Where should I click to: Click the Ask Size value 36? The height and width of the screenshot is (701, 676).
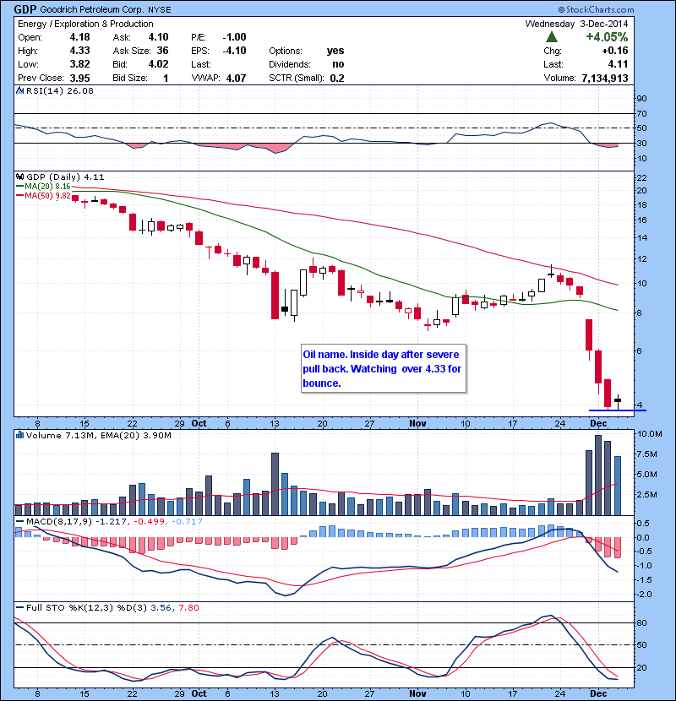pyautogui.click(x=163, y=51)
